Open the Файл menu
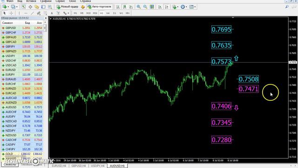The image size is (298, 168). 10,1
